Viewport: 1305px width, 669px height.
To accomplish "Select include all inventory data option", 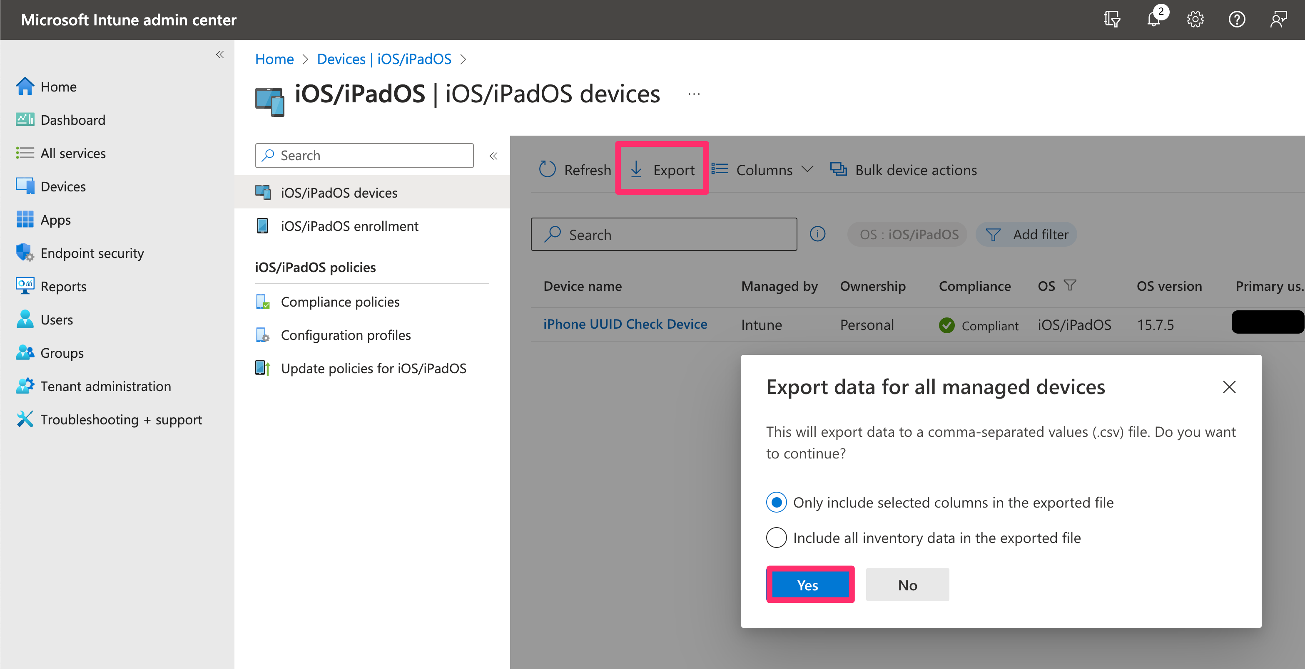I will pos(776,538).
